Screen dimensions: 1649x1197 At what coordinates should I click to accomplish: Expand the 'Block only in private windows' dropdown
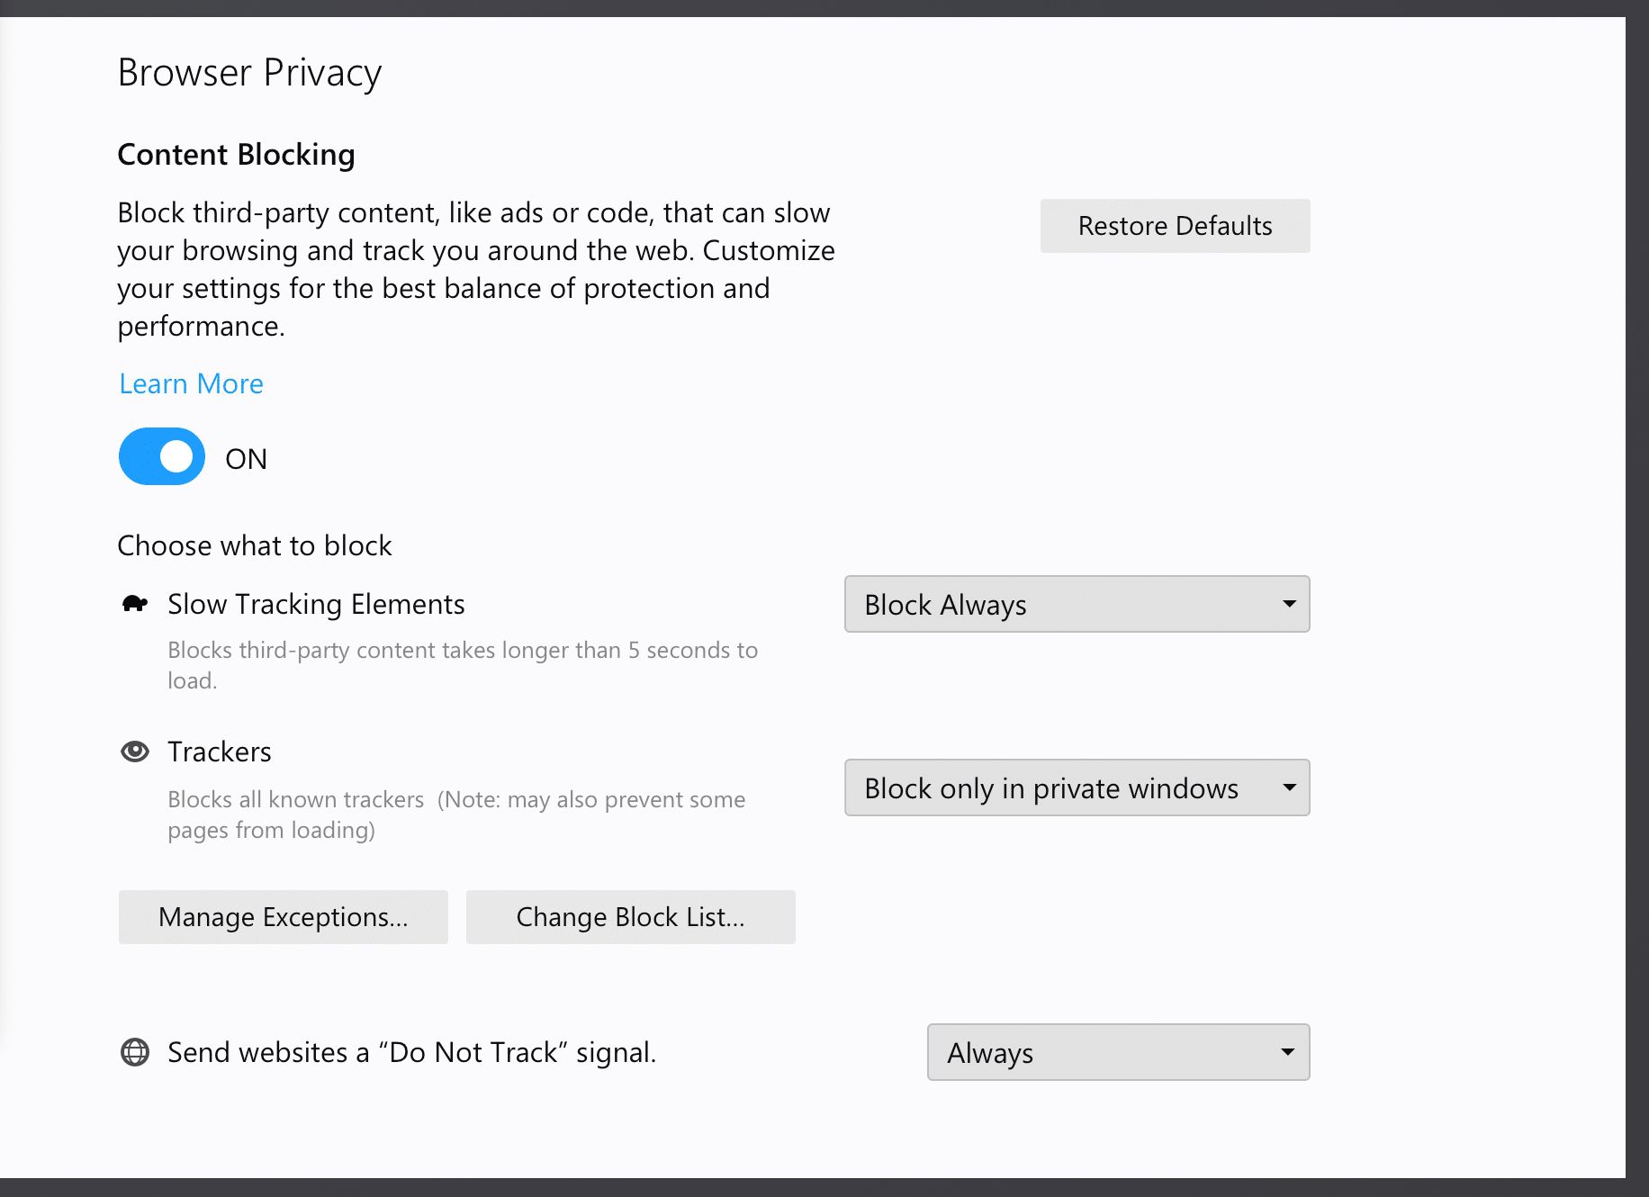point(1077,788)
